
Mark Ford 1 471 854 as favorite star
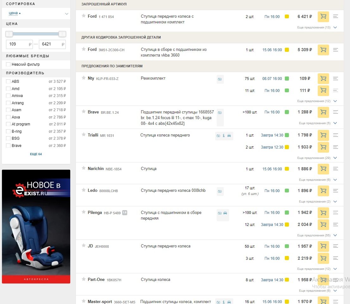[84, 16]
